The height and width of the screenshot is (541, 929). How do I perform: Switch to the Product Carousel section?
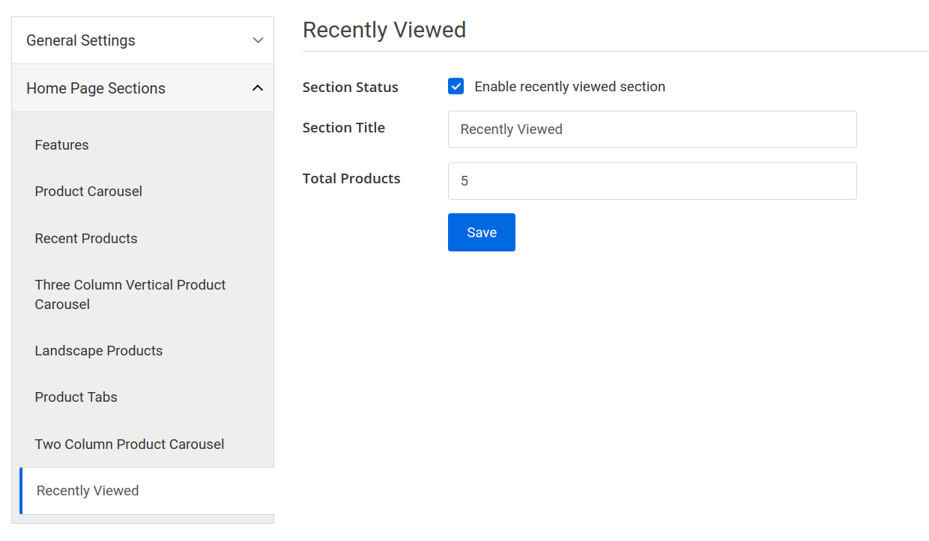(x=88, y=192)
